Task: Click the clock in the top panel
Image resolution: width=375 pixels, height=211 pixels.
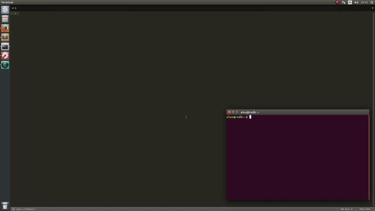Action: click(x=364, y=2)
